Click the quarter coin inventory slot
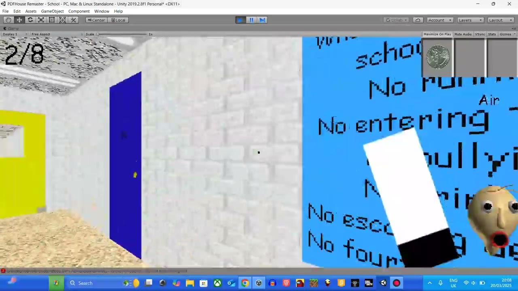This screenshot has width=518, height=291. (437, 57)
